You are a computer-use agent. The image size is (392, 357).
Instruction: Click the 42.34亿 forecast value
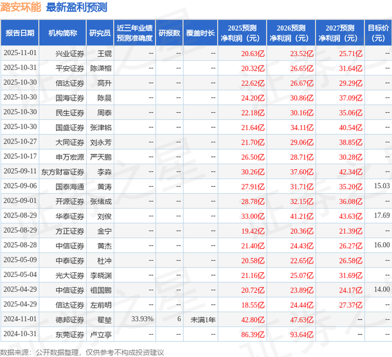pyautogui.click(x=351, y=172)
